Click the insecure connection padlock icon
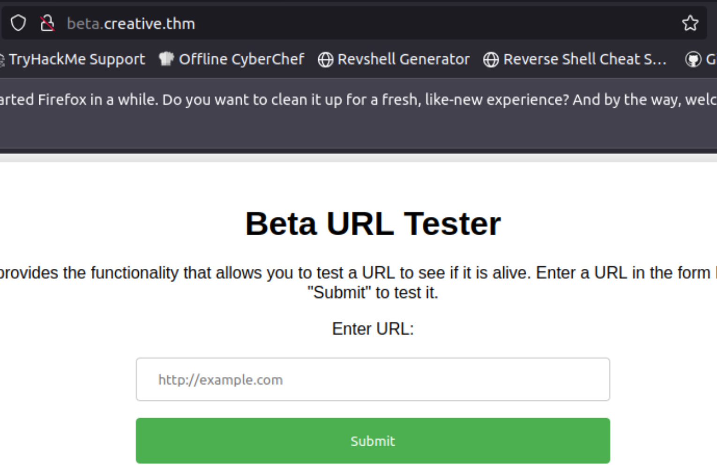The height and width of the screenshot is (472, 717). [x=47, y=23]
